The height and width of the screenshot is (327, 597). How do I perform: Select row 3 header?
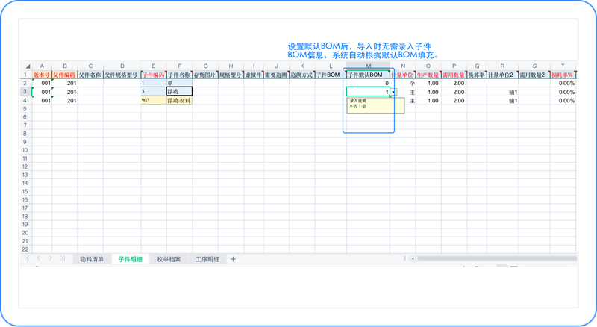pos(25,92)
